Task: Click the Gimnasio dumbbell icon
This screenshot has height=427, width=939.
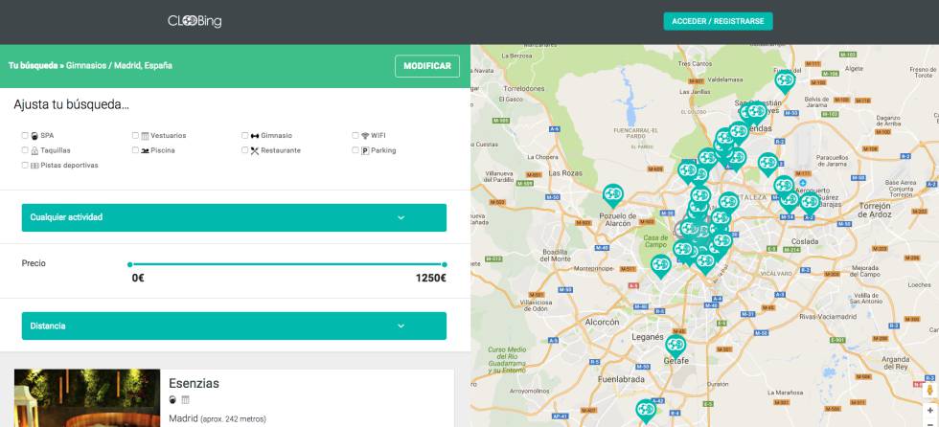Action: [255, 136]
